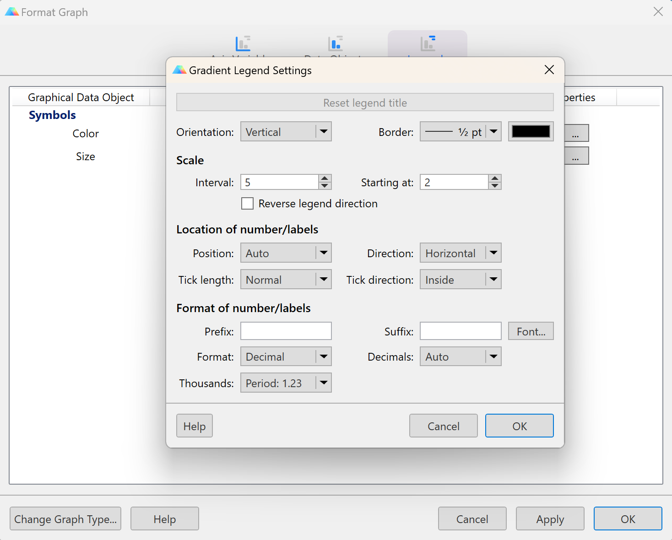
Task: Click the Legend tab icon
Action: [428, 43]
